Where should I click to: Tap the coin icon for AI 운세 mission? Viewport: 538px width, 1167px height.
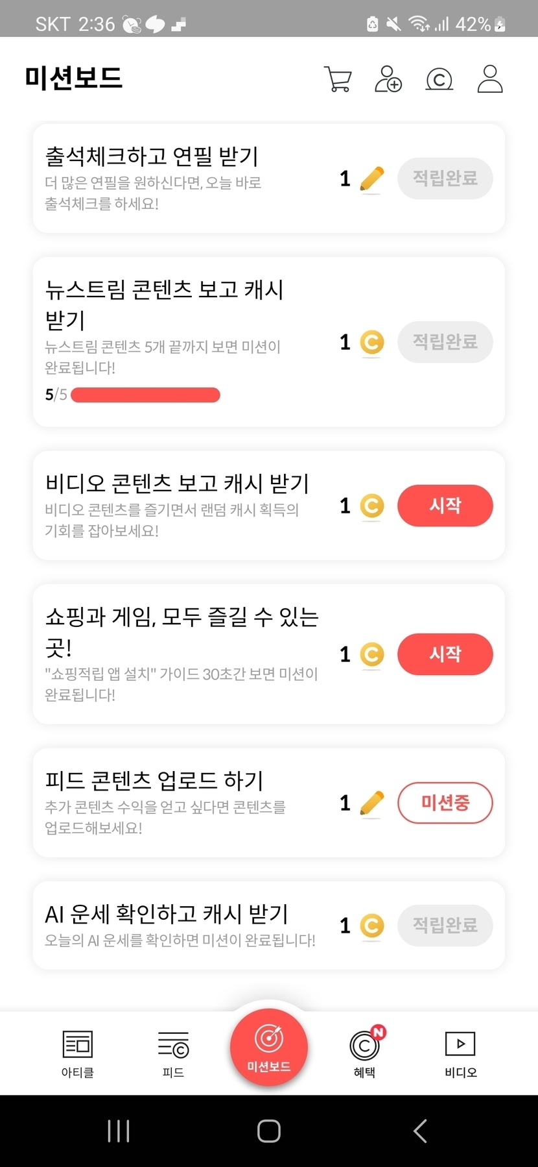(372, 926)
